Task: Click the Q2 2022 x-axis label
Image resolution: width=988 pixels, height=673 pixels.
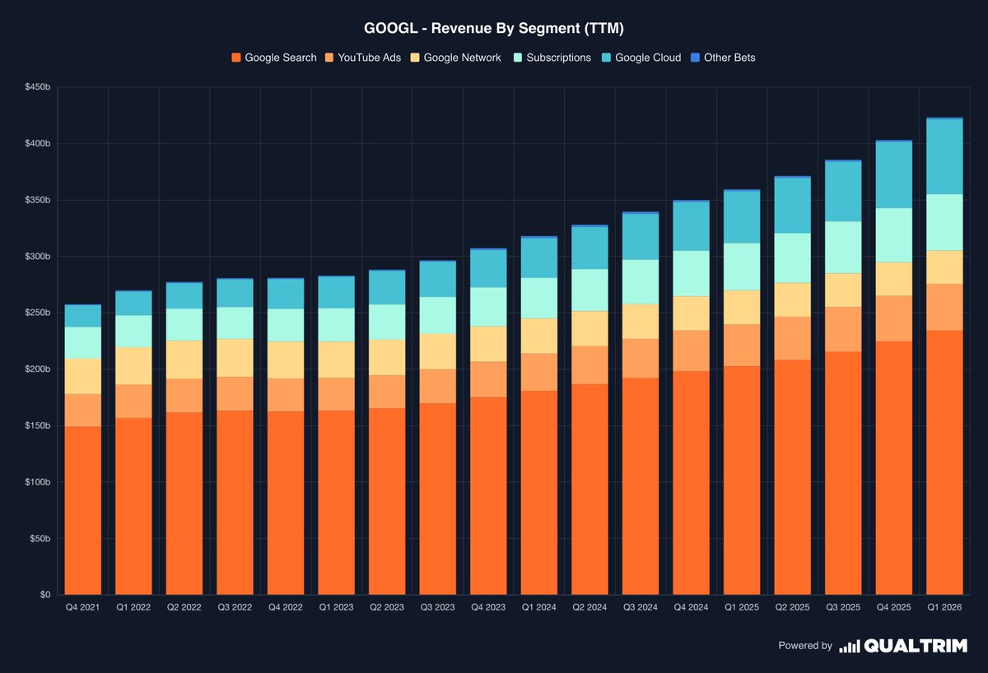Action: click(x=184, y=607)
